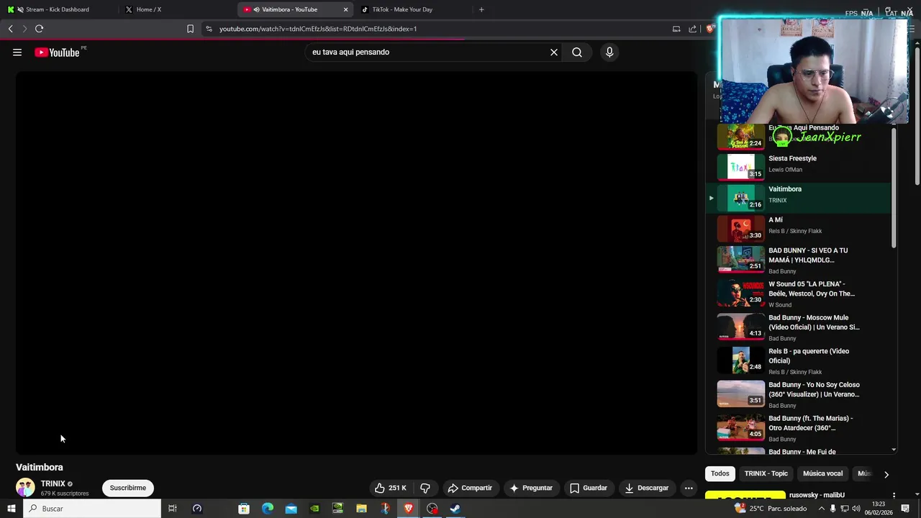This screenshot has width=921, height=518.
Task: Open weather widget 25°C Parc. soleado
Action: pos(771,509)
